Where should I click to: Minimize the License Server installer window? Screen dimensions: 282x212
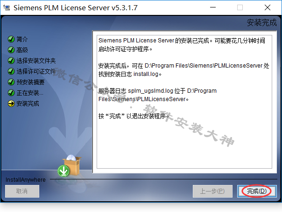point(213,7)
